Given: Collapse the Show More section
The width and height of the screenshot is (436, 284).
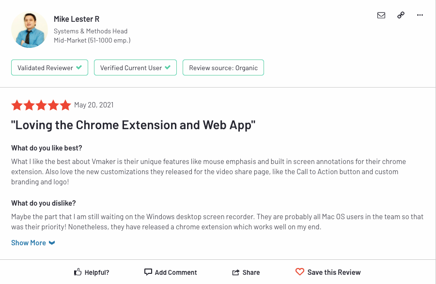Looking at the screenshot, I should [x=33, y=242].
